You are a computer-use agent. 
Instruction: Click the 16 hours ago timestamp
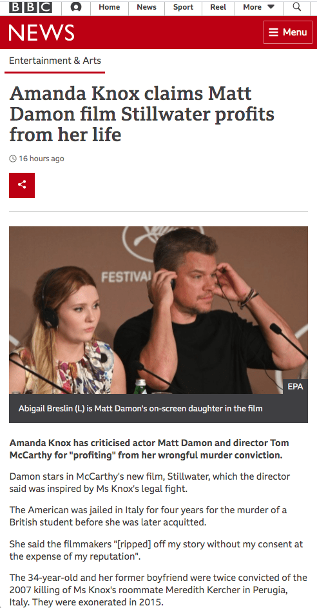click(x=41, y=159)
